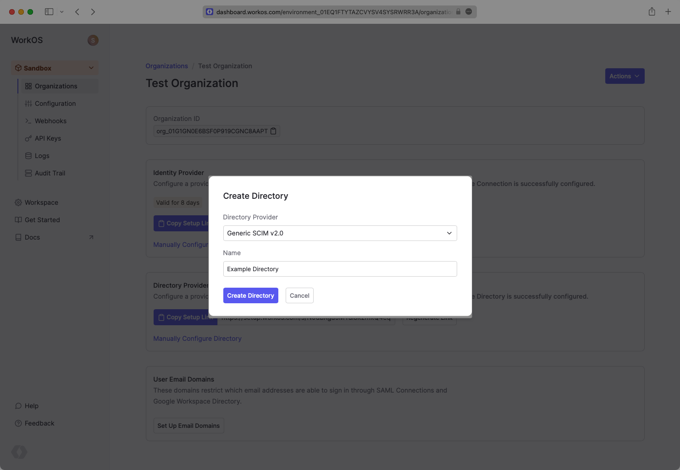Cancel the Create Directory dialog

click(299, 295)
